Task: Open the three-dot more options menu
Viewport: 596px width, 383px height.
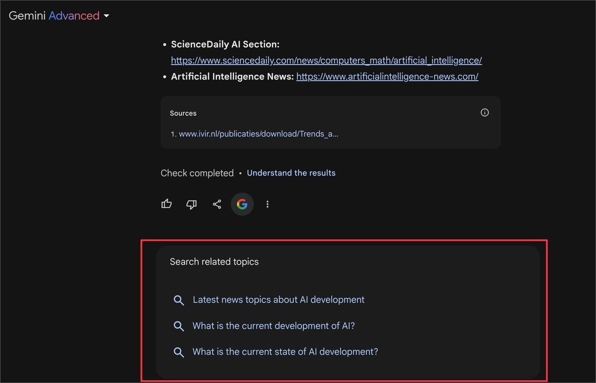Action: pos(268,204)
